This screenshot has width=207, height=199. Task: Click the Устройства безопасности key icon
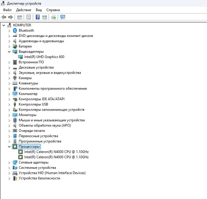[15, 178]
